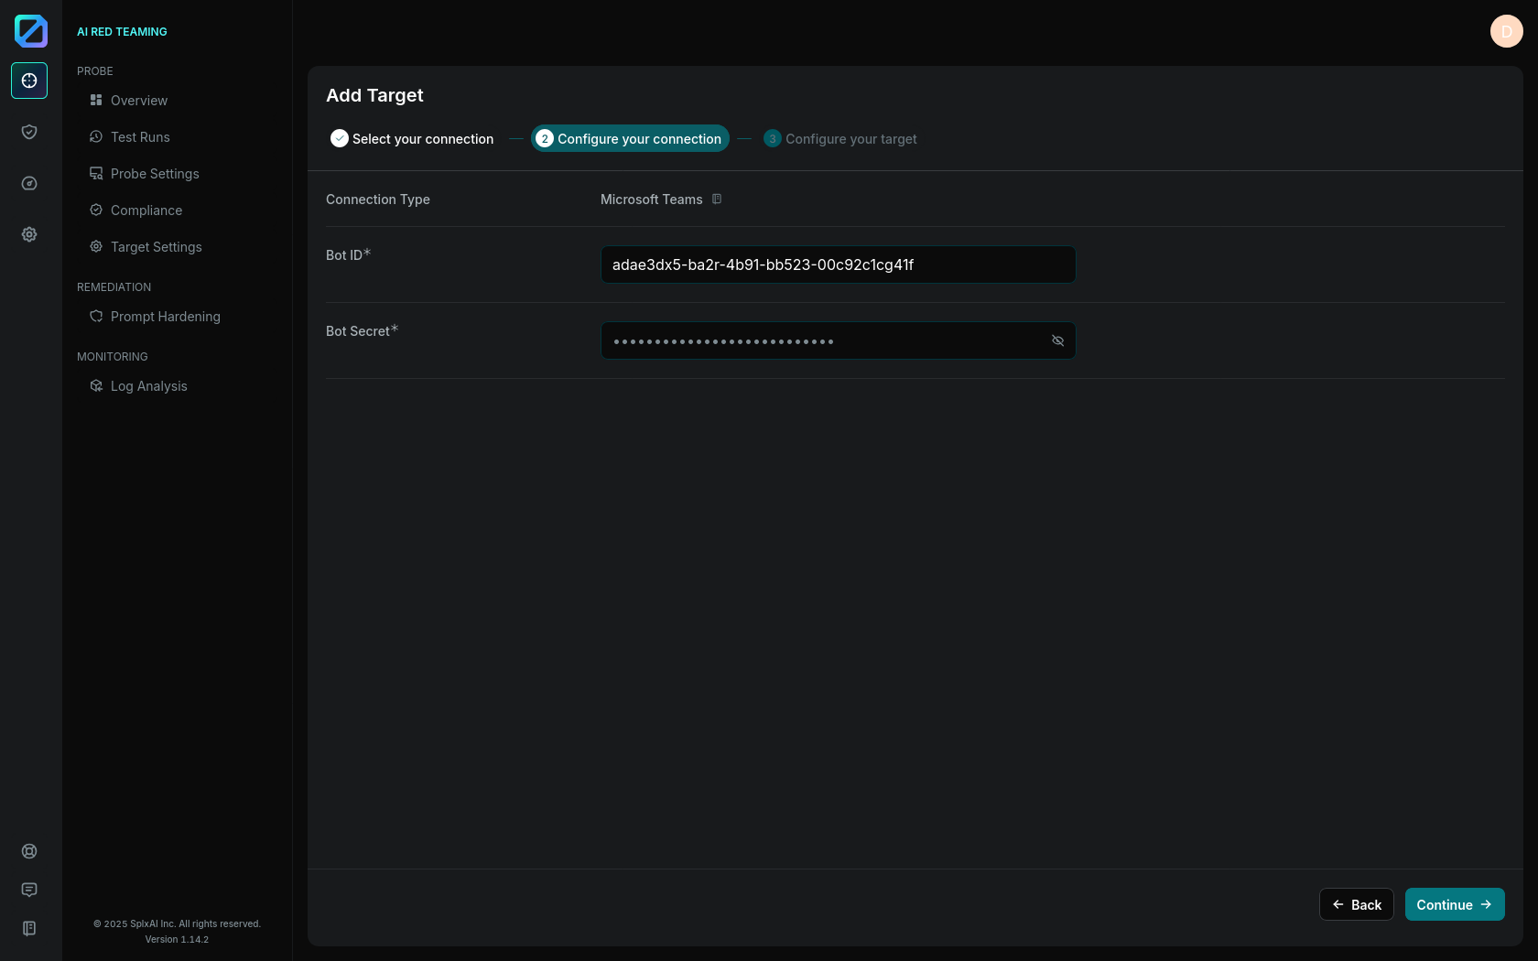The height and width of the screenshot is (961, 1538).
Task: Open the settings gear icon in rail
Action: 29,234
